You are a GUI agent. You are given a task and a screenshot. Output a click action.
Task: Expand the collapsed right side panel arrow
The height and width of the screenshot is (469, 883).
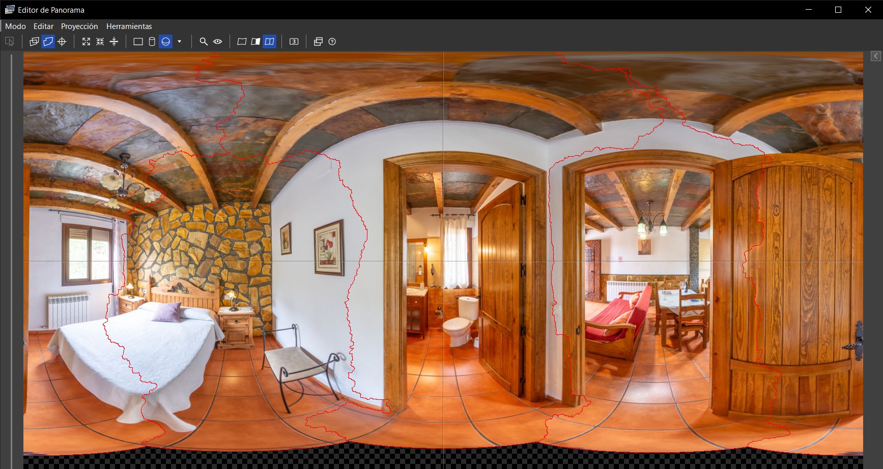pyautogui.click(x=875, y=56)
